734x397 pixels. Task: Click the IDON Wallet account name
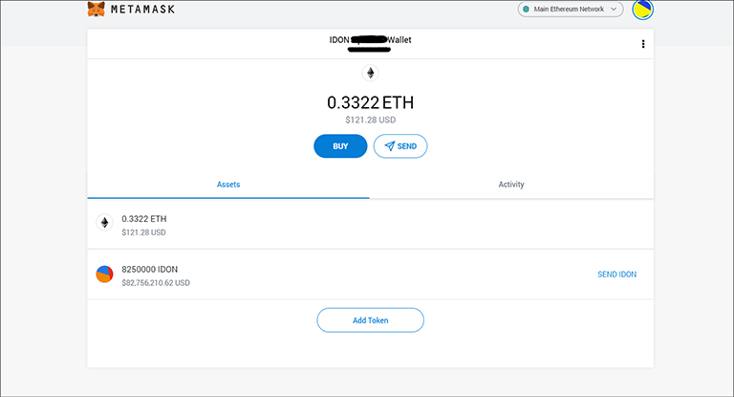(x=370, y=41)
